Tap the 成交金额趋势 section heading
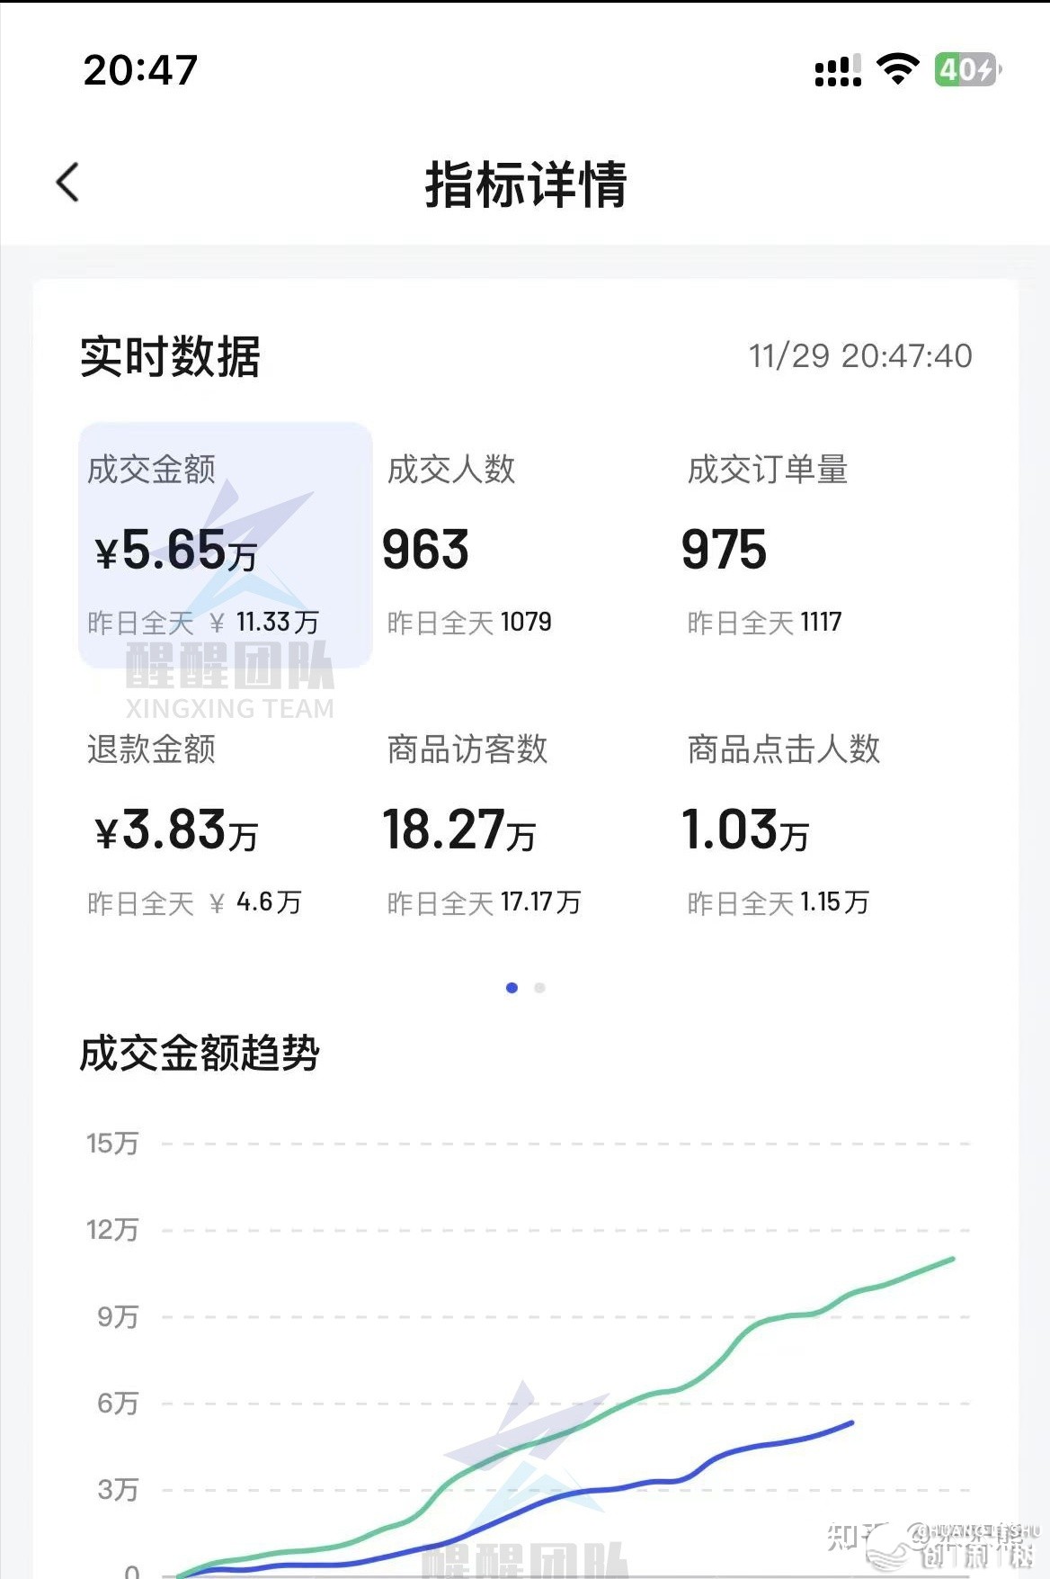1050x1579 pixels. (x=200, y=1053)
